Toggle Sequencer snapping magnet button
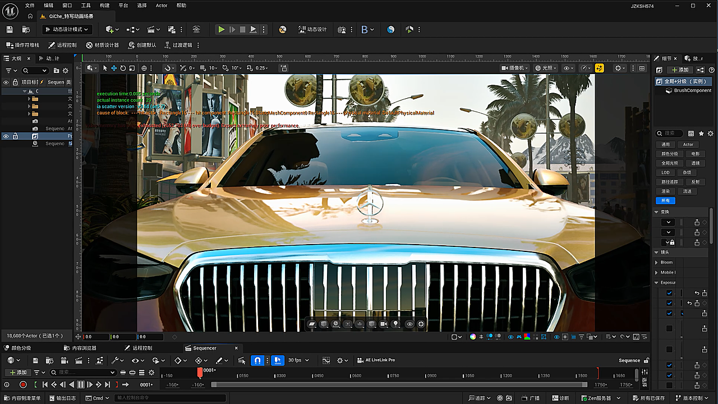718x404 pixels. click(257, 360)
